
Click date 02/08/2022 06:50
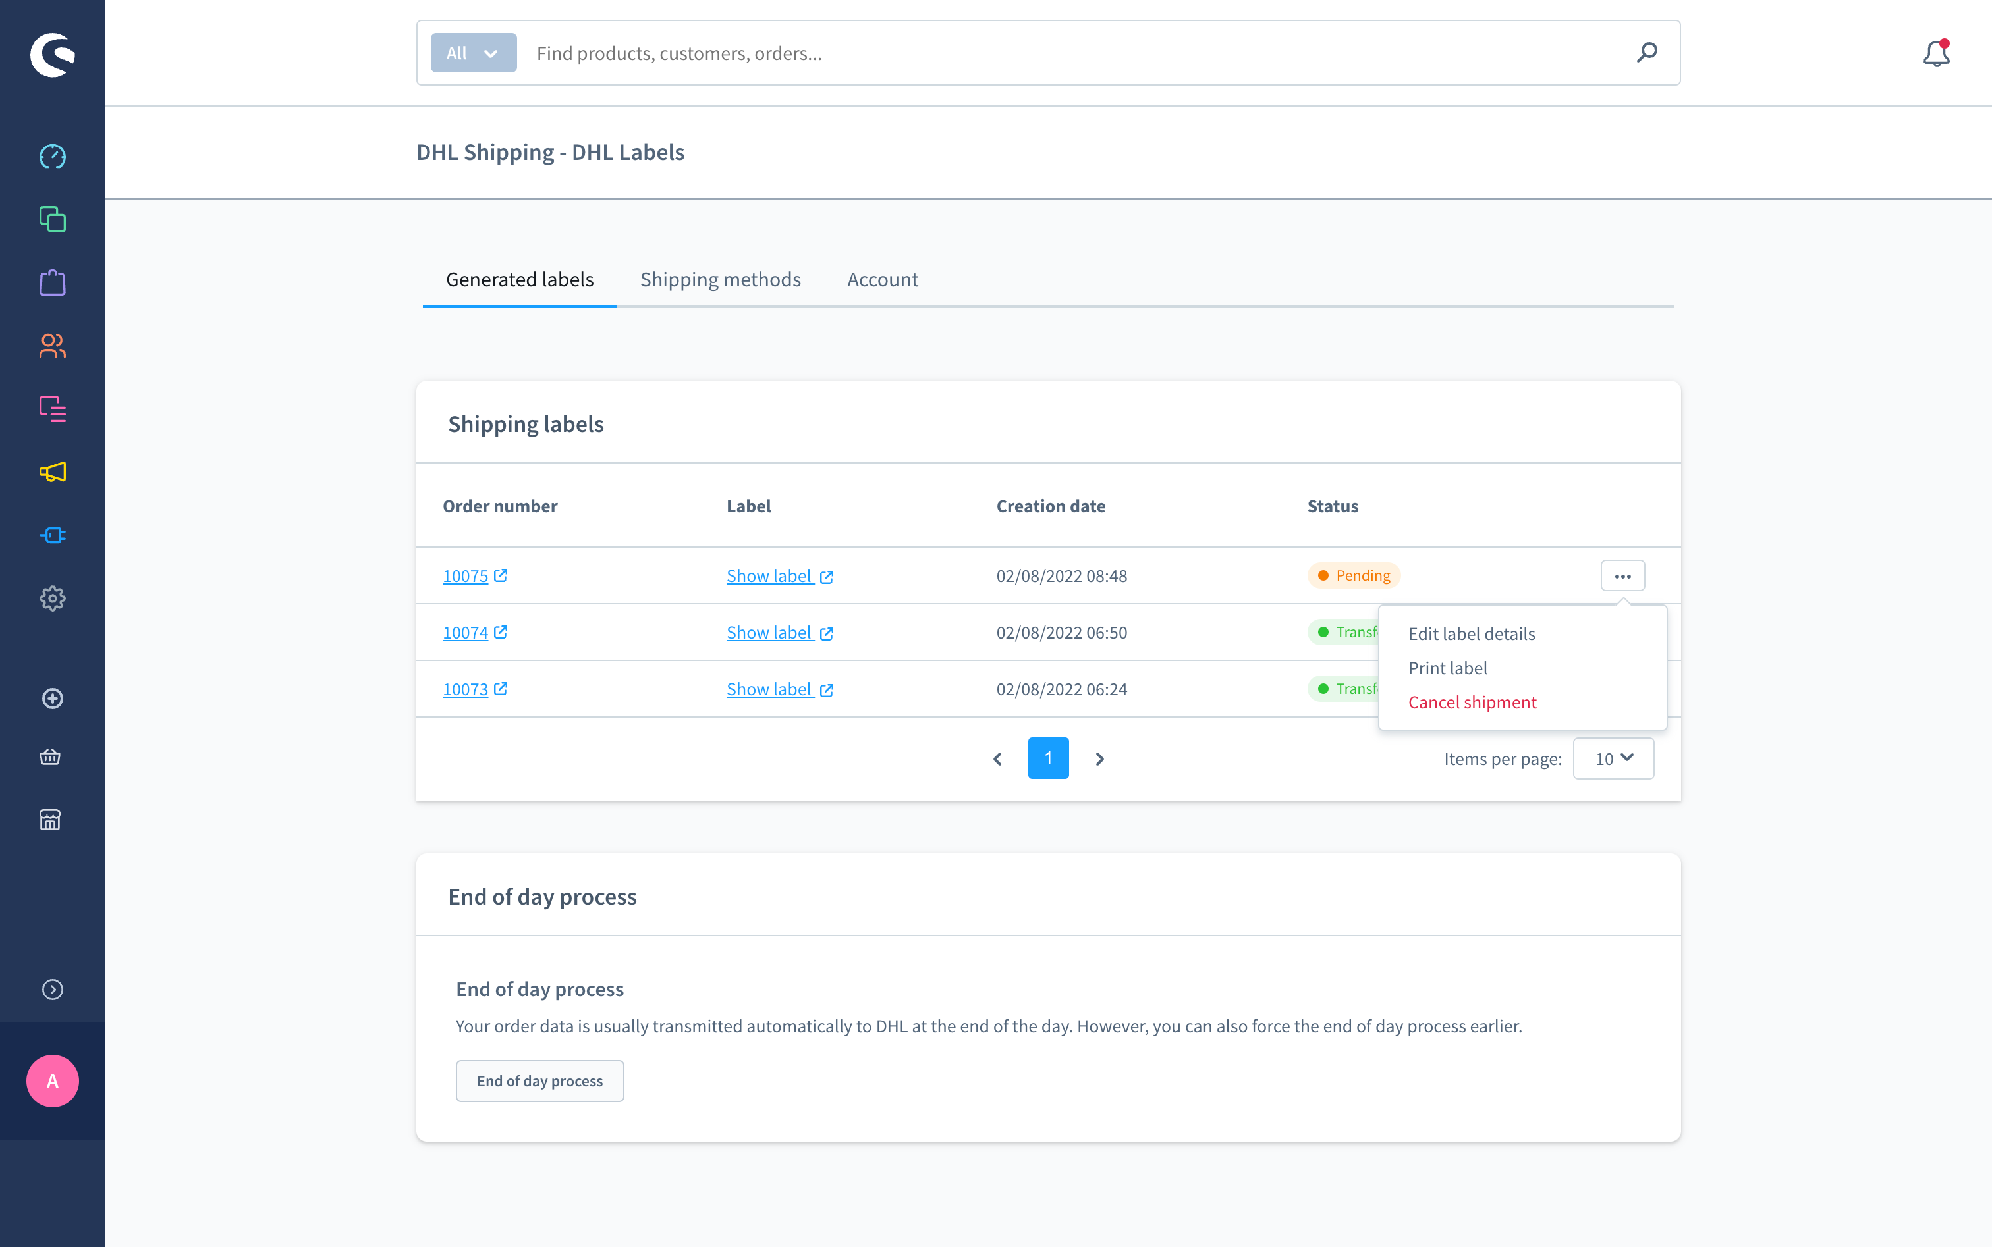1061,633
